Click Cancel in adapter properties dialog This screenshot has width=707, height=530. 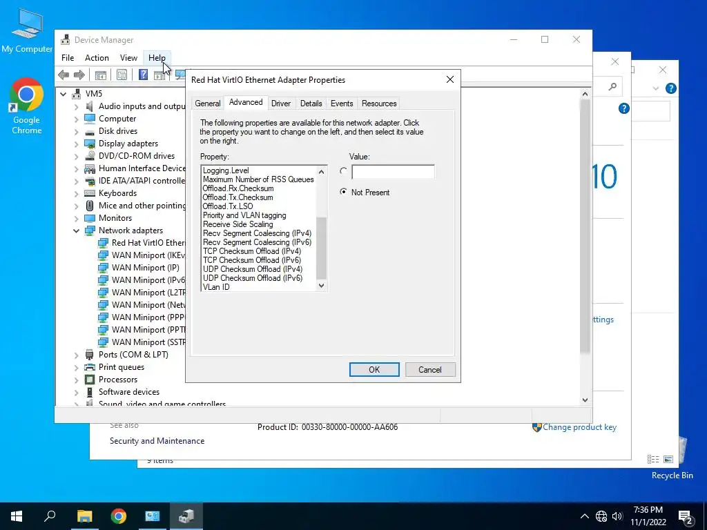430,370
